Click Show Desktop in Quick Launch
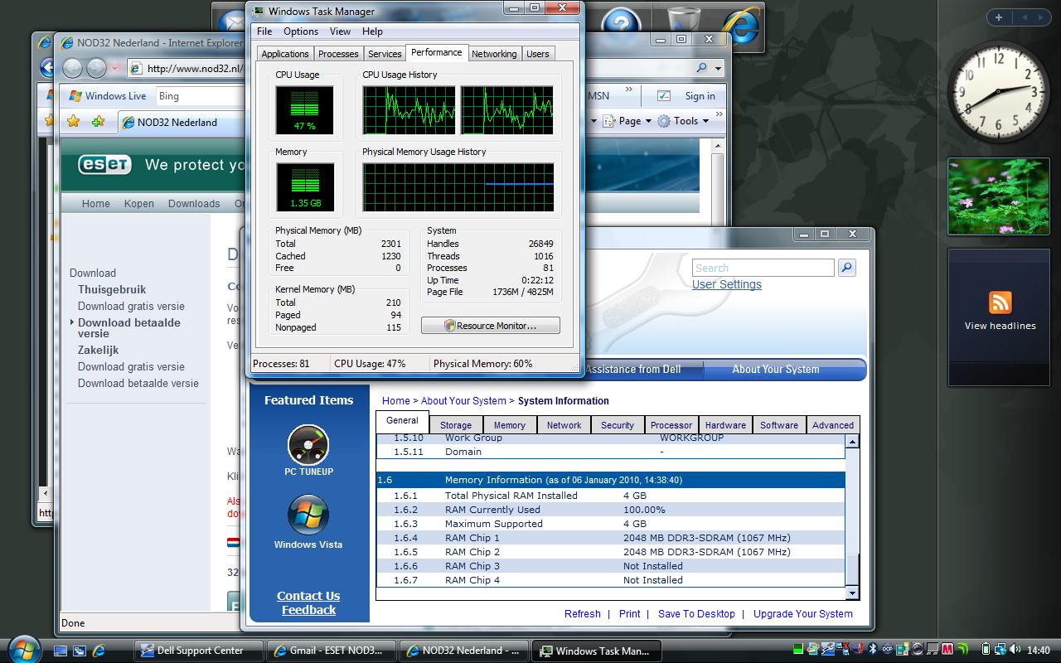Viewport: 1061px width, 663px height. coord(61,651)
